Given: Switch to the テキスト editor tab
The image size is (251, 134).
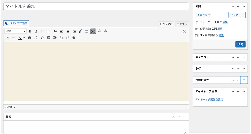Looking at the screenshot, I should [x=182, y=24].
